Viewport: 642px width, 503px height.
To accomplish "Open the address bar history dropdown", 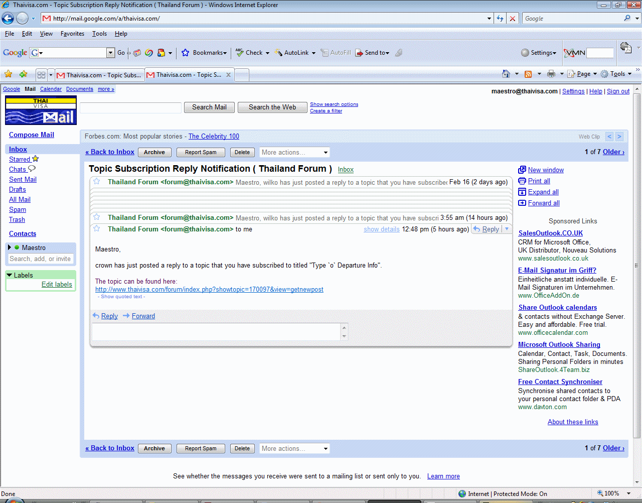I will pos(489,19).
